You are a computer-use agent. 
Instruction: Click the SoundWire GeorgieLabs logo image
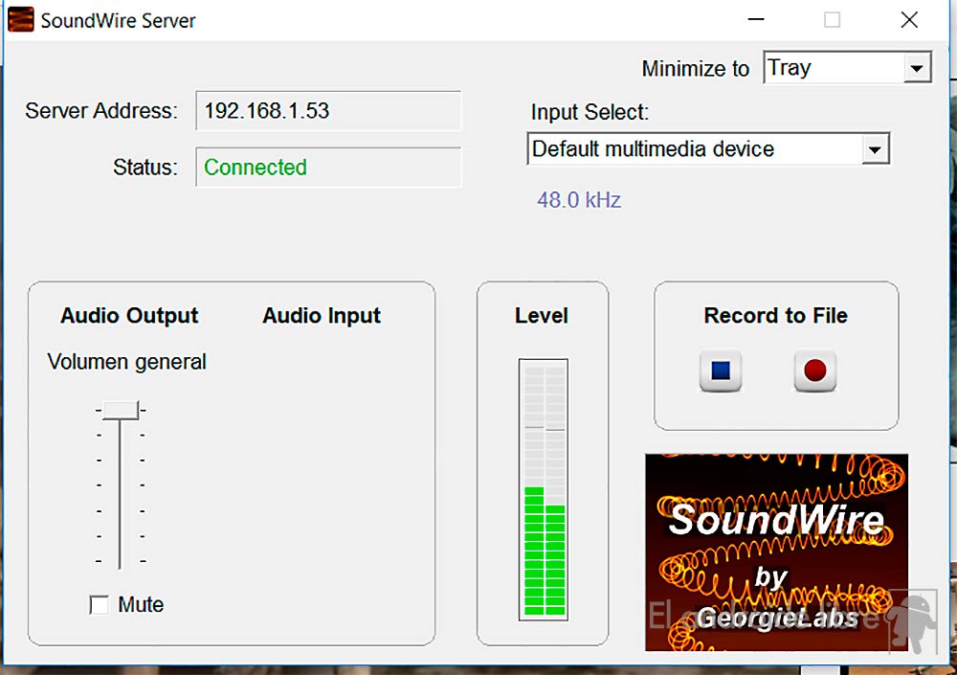coord(776,551)
